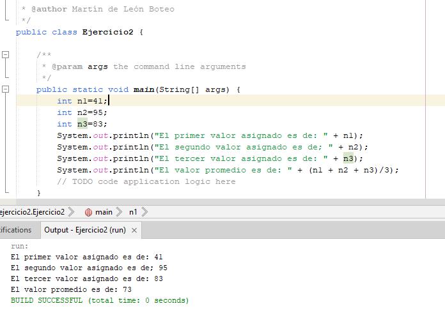Click the println line for segundo valor
This screenshot has width=445, height=313.
click(212, 147)
